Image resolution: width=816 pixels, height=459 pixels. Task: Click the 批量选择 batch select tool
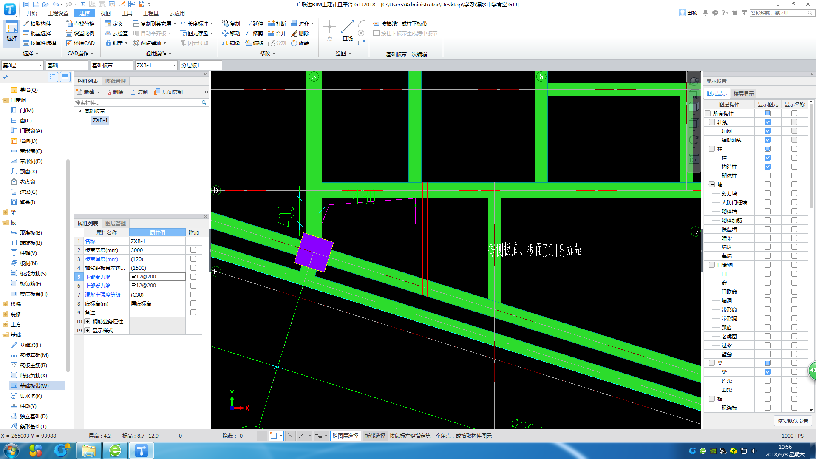(x=37, y=33)
